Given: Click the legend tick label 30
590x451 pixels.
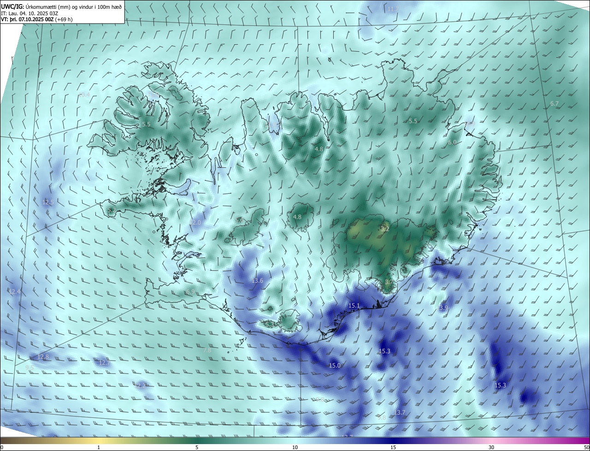Looking at the screenshot, I should pyautogui.click(x=491, y=447).
